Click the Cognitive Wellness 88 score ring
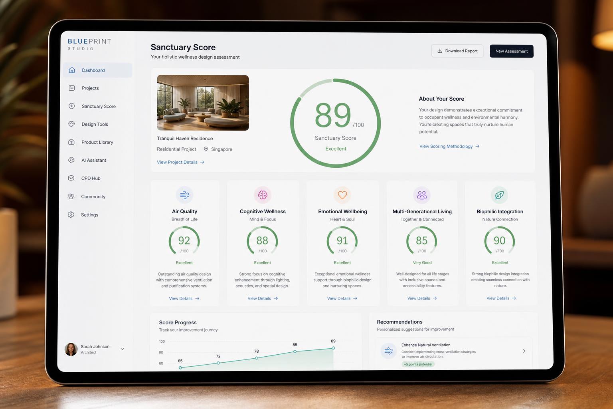The width and height of the screenshot is (613, 409). coord(262,241)
